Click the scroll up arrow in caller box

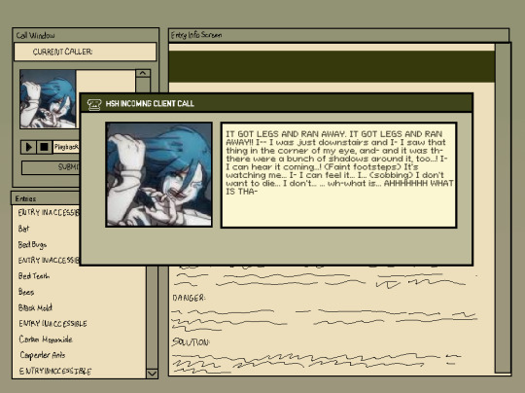[143, 73]
